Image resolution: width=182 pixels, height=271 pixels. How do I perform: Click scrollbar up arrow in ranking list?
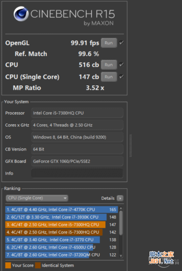pos(121,208)
